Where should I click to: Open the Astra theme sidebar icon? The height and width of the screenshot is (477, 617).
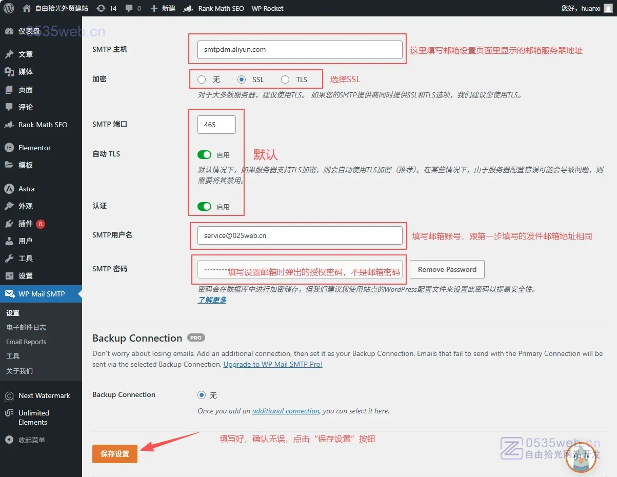click(9, 189)
